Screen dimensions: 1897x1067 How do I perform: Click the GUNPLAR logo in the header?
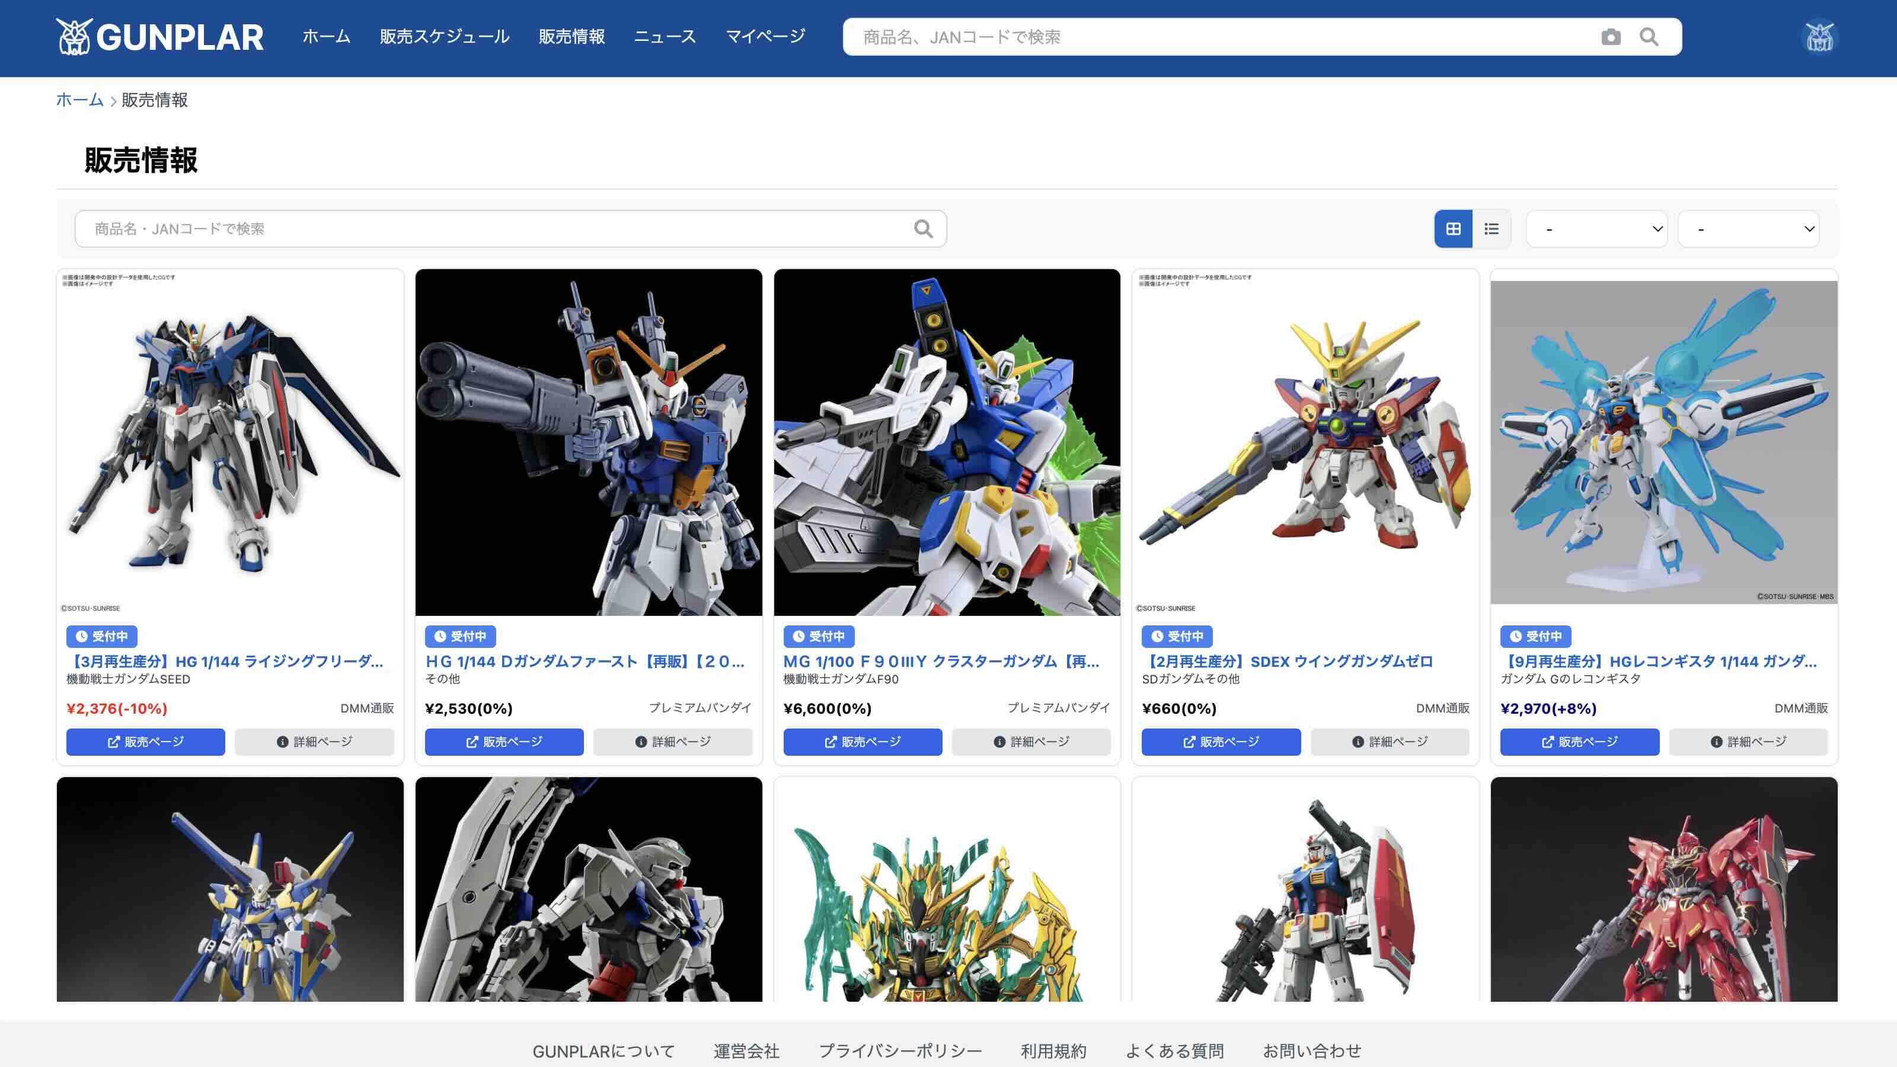click(160, 37)
